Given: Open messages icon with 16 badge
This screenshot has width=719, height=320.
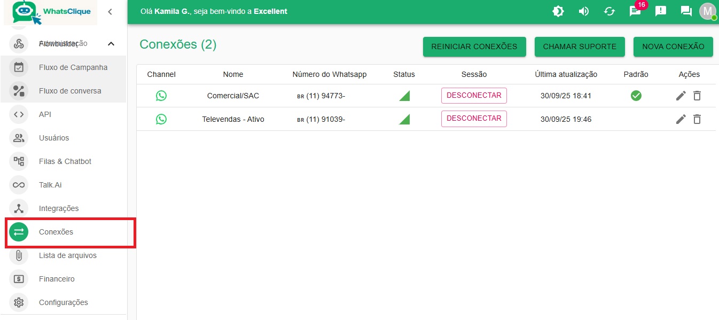Looking at the screenshot, I should (635, 11).
